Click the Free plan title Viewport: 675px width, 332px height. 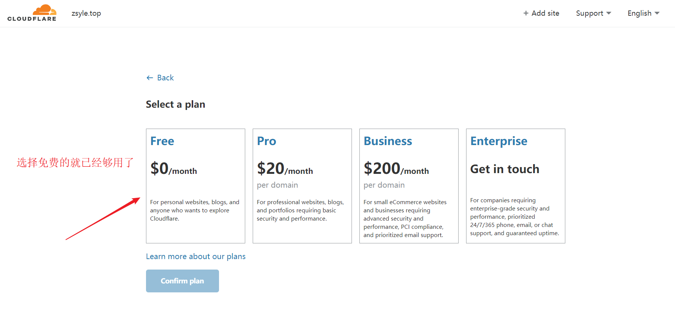(162, 141)
